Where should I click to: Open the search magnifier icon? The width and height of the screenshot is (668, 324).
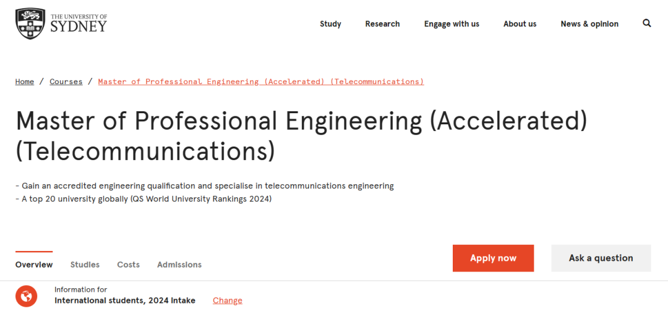coord(647,23)
